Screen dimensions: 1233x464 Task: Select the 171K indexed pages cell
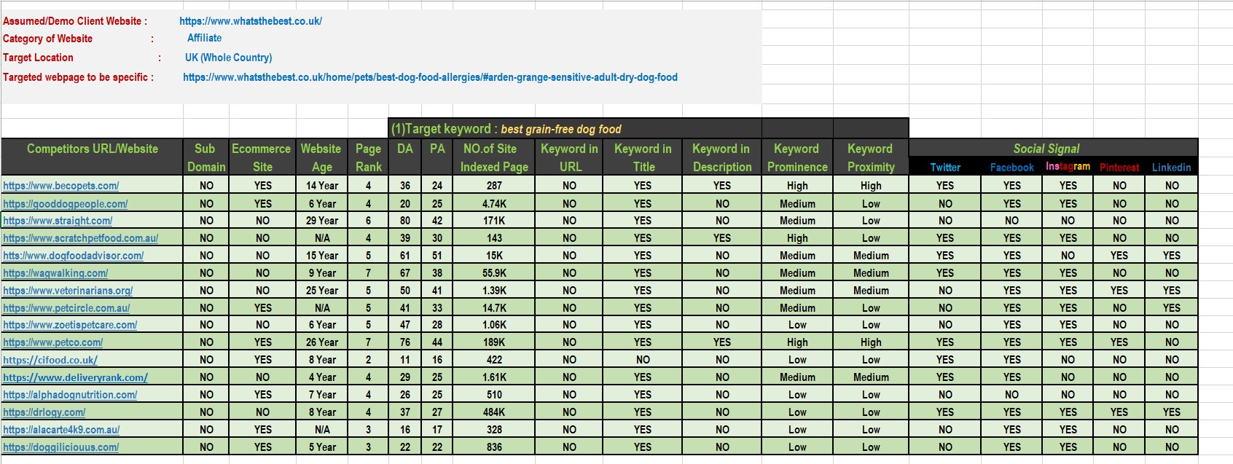coord(494,221)
